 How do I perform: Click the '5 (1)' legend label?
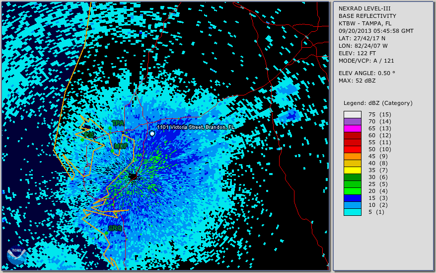tap(376, 212)
